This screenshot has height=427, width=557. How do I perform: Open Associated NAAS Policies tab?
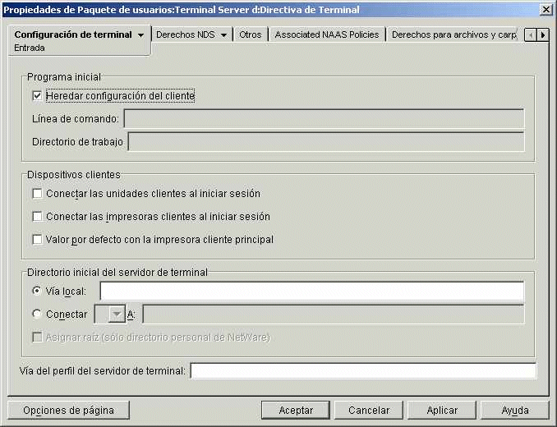tap(327, 34)
